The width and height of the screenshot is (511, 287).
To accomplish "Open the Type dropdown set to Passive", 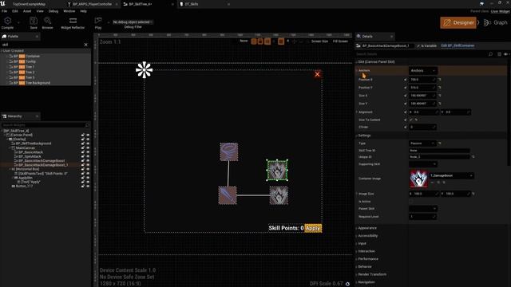I will click(x=422, y=143).
